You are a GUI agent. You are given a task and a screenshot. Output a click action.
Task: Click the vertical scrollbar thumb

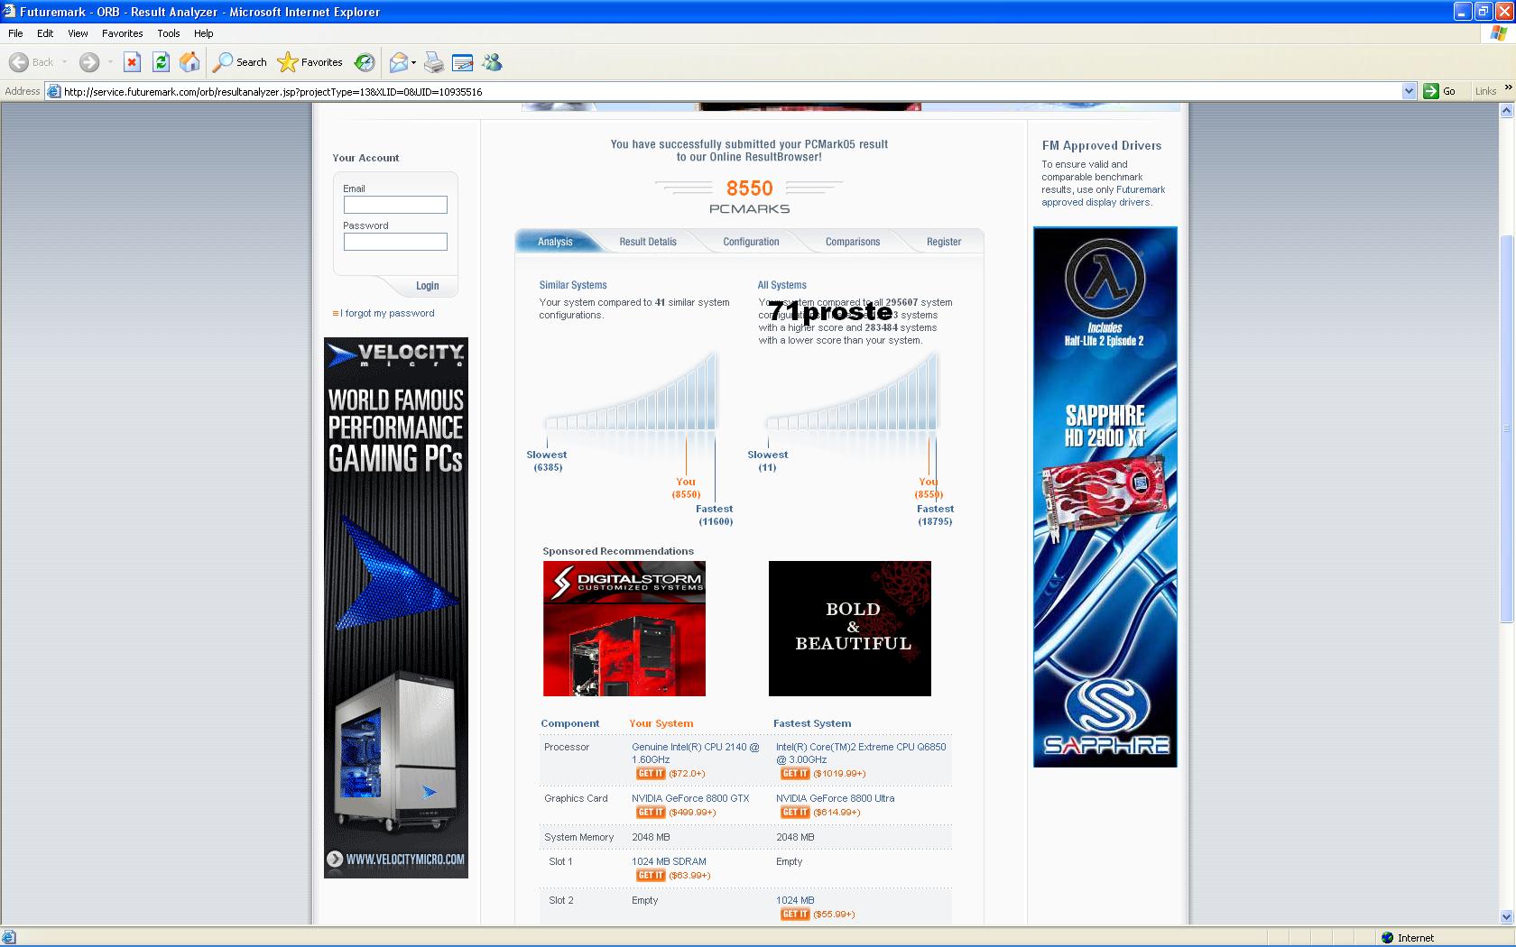click(1506, 428)
